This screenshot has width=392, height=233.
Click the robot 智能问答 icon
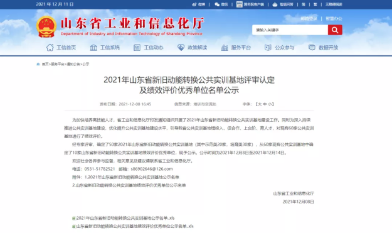pos(275,4)
